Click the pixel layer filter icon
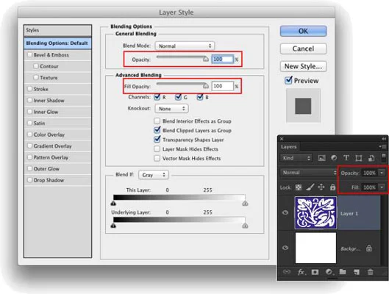 coord(321,158)
